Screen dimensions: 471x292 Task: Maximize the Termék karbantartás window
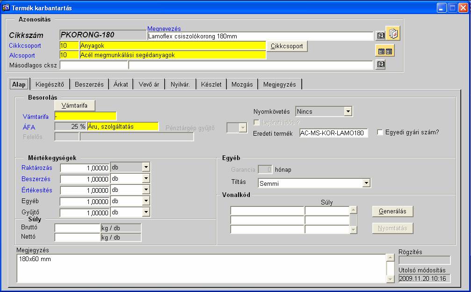click(x=452, y=8)
